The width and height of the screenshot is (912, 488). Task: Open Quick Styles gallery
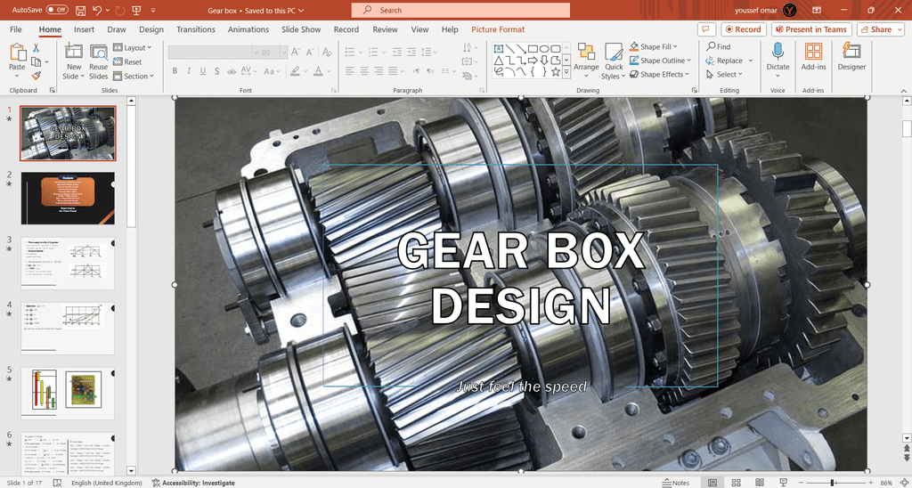[614, 61]
